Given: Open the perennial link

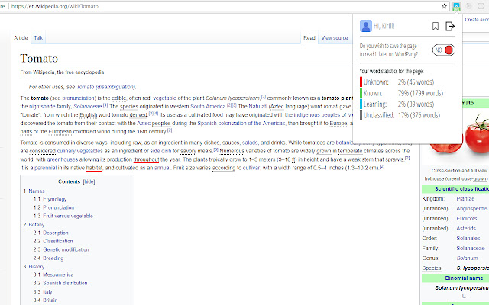Looking at the screenshot, I should [x=46, y=168].
